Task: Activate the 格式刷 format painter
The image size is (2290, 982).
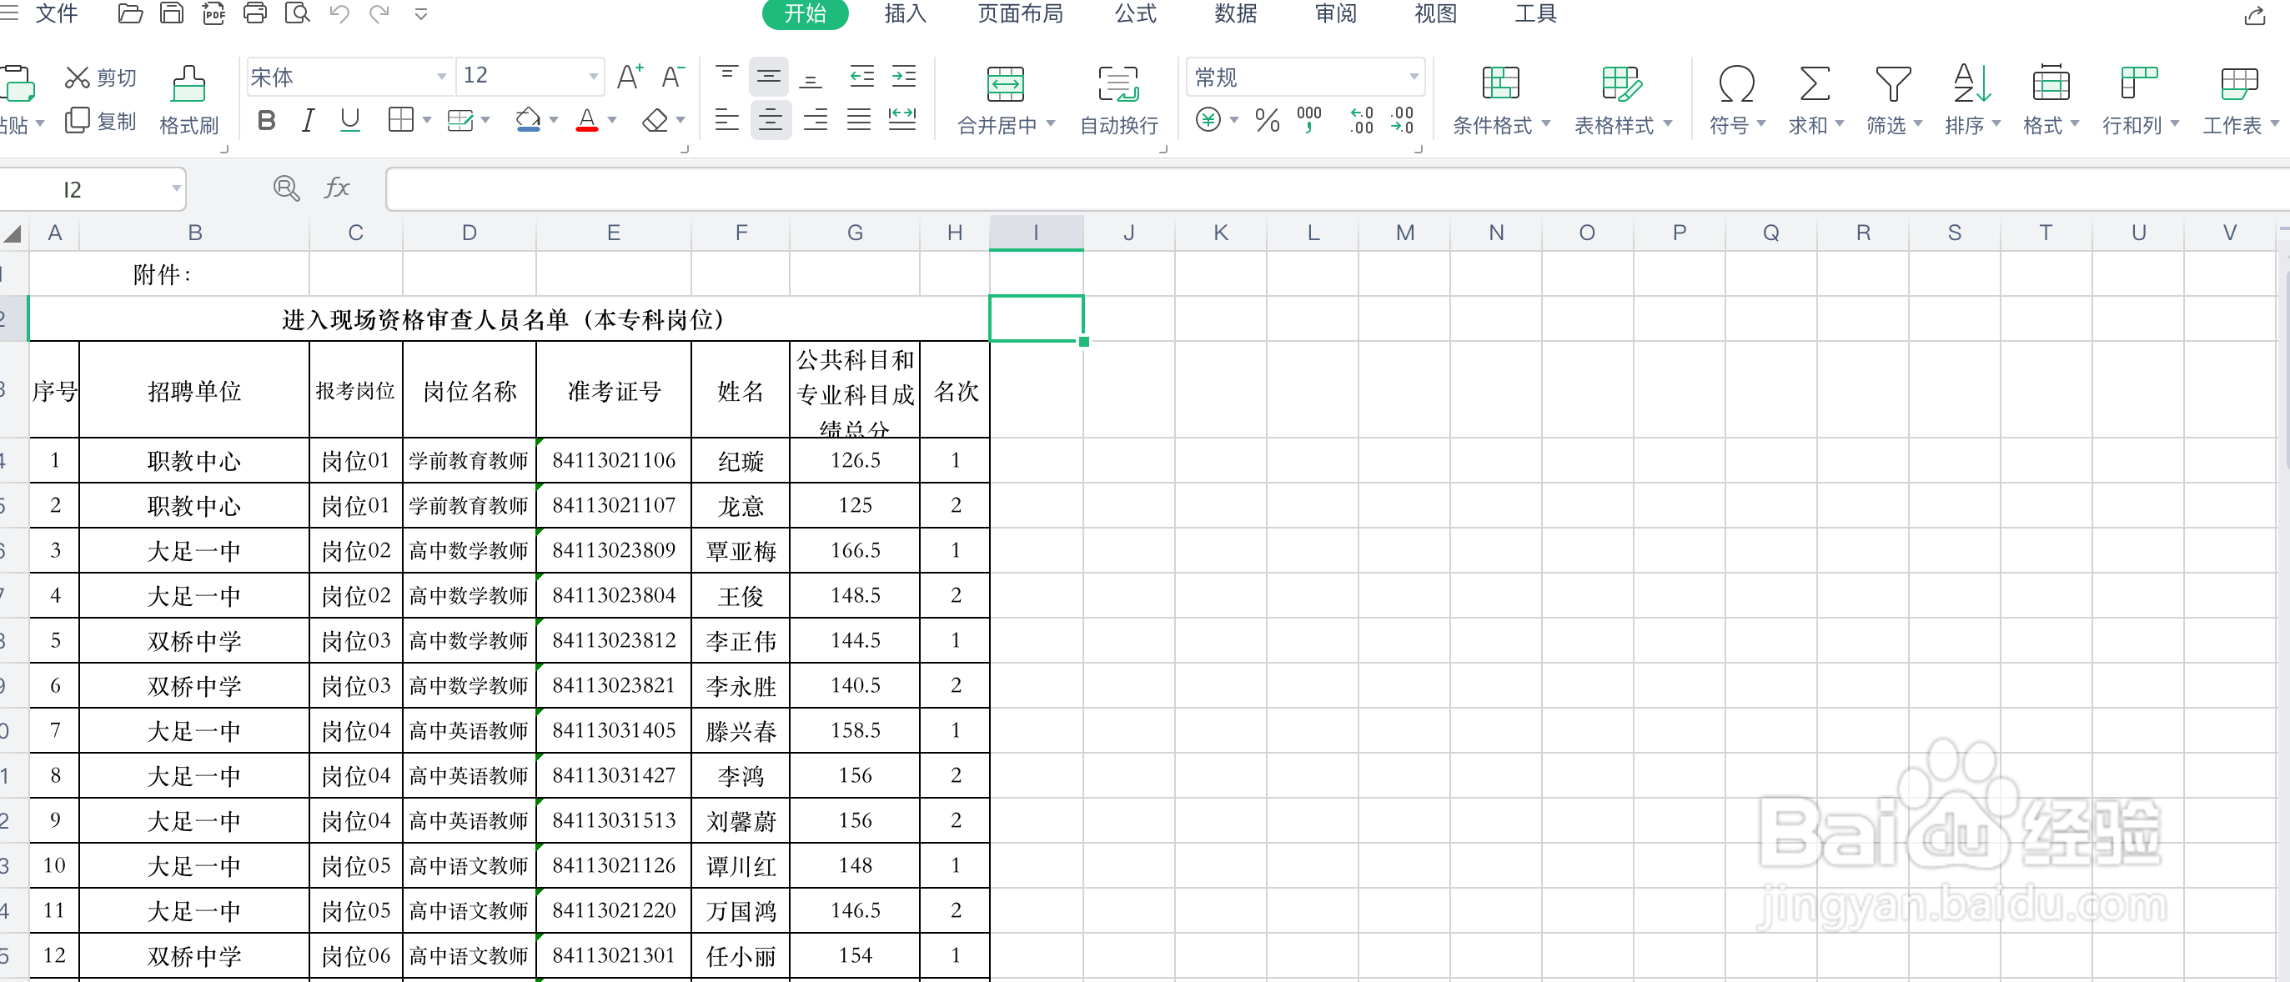Action: [x=188, y=99]
